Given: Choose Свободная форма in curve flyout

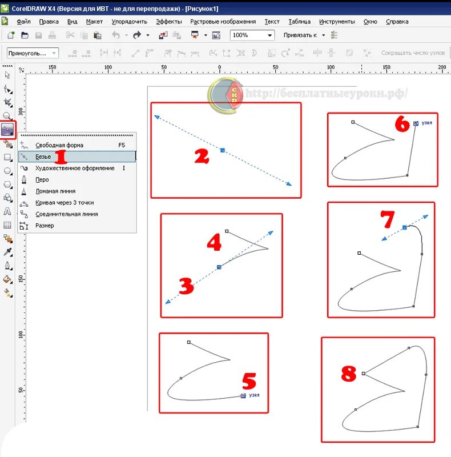Looking at the screenshot, I should pos(77,145).
